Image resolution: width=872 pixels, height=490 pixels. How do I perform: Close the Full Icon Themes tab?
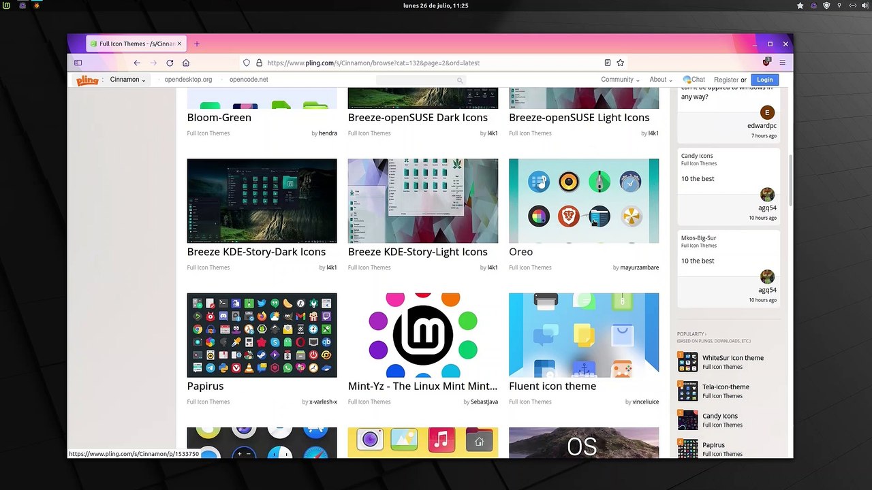click(180, 44)
